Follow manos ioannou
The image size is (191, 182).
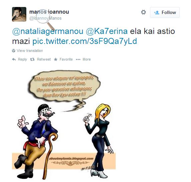click(x=165, y=12)
